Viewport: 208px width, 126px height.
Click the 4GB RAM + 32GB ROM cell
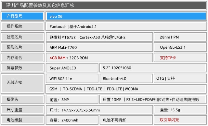pos(99,58)
